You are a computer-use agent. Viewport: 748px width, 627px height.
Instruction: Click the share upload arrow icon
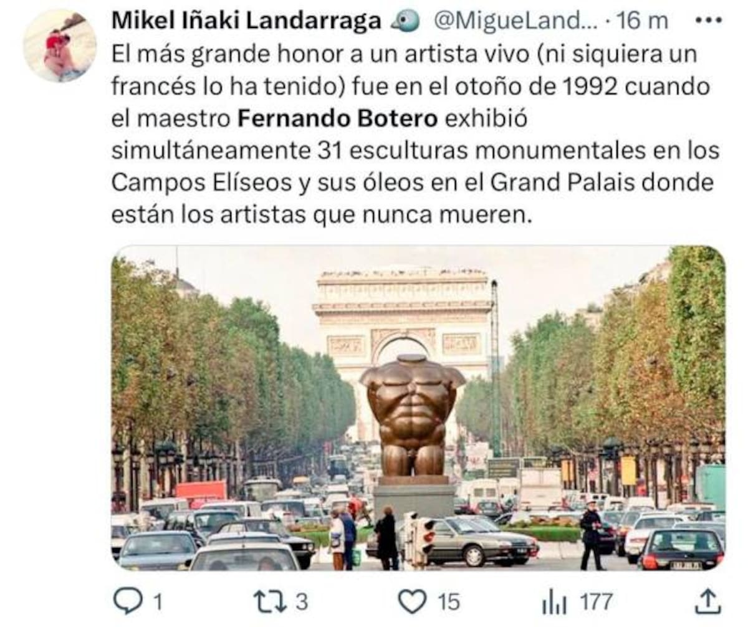(707, 601)
